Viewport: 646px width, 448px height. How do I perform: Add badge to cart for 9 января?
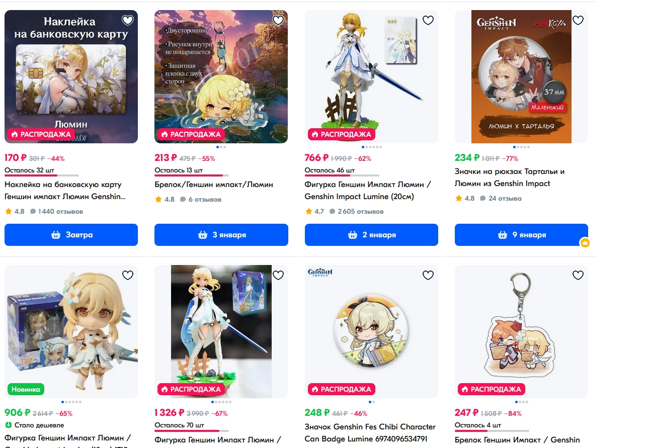coord(521,235)
